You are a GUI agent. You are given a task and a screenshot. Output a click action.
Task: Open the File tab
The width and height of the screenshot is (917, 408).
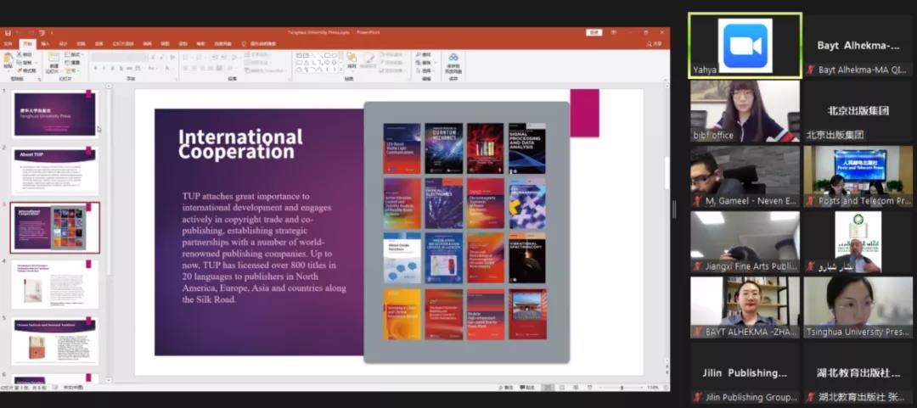pos(8,43)
